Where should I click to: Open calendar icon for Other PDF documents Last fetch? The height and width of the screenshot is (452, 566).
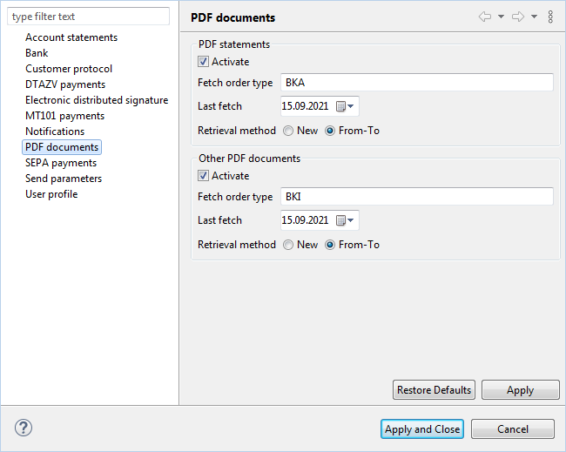point(345,220)
